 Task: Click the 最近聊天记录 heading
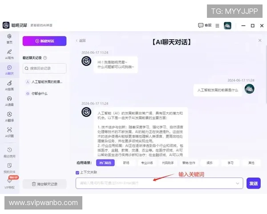coord(32,58)
